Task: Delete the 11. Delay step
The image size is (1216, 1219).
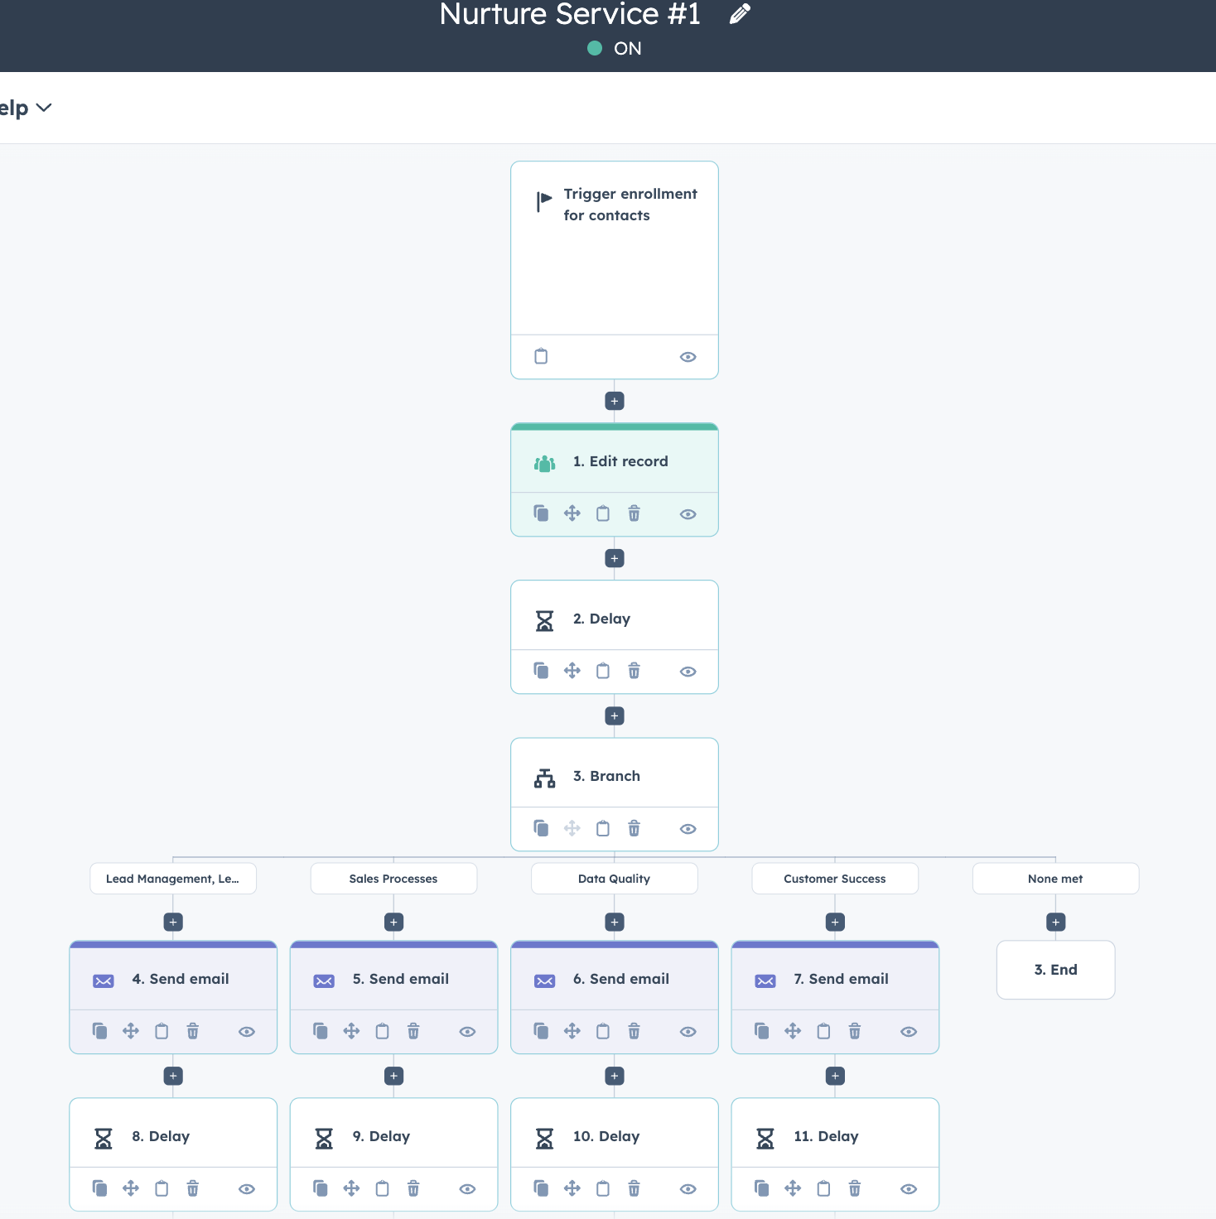Action: click(855, 1188)
